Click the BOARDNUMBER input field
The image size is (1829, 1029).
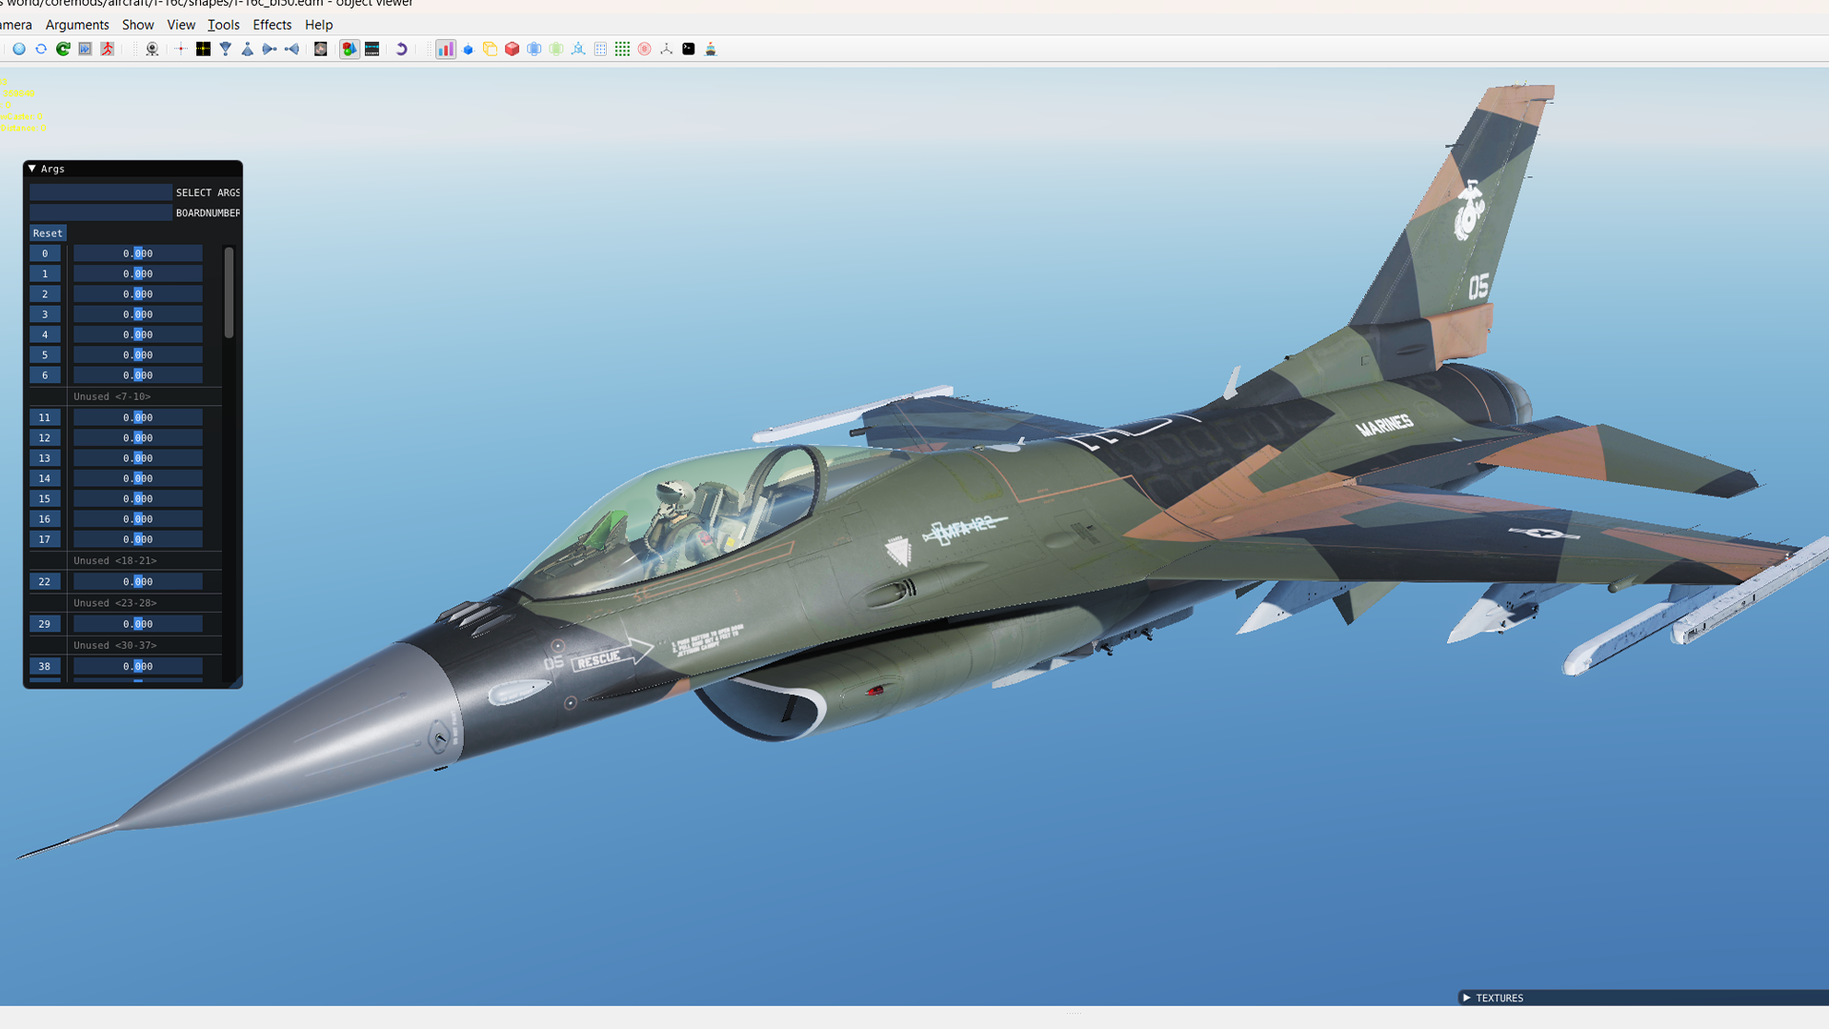pyautogui.click(x=100, y=212)
